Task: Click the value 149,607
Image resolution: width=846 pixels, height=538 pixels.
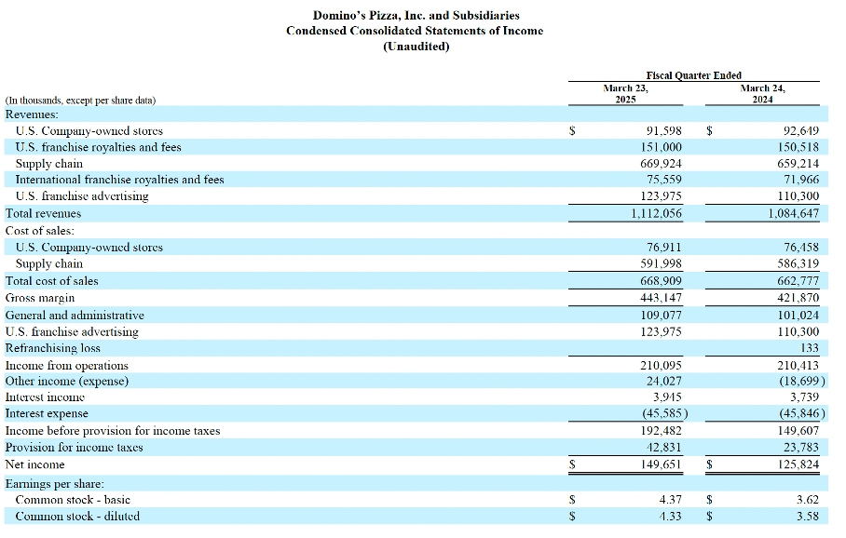Action: (x=798, y=431)
